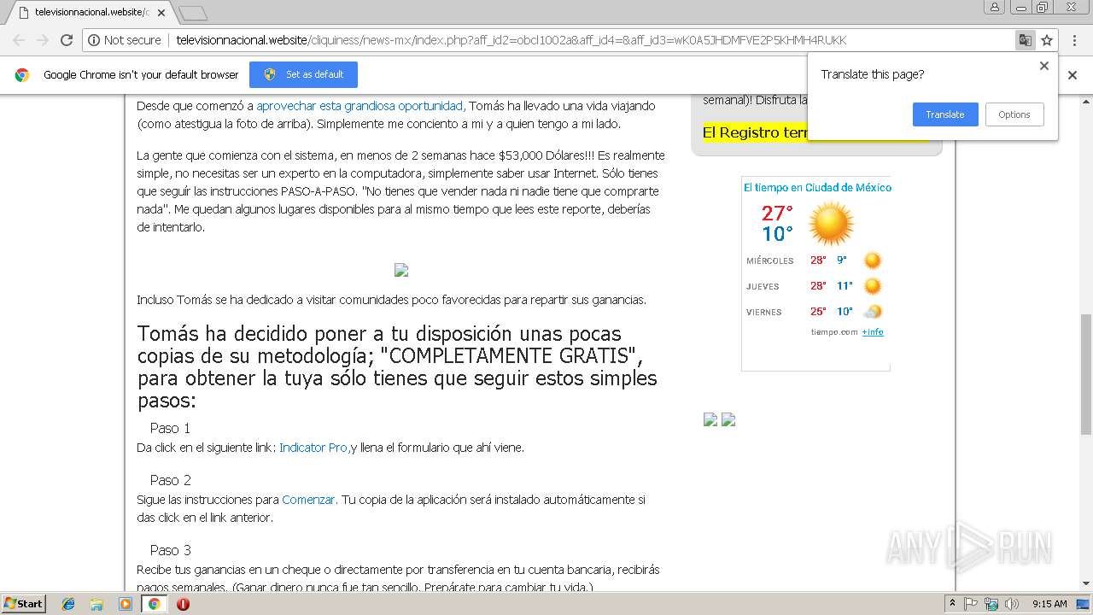Click the broken image in article
Image resolution: width=1093 pixels, height=615 pixels.
tap(401, 270)
